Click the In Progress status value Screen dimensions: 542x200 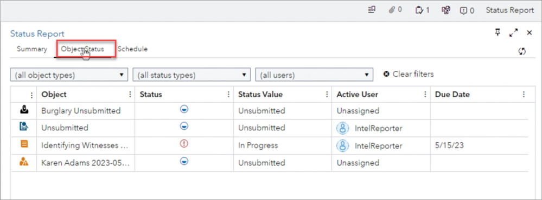(258, 145)
